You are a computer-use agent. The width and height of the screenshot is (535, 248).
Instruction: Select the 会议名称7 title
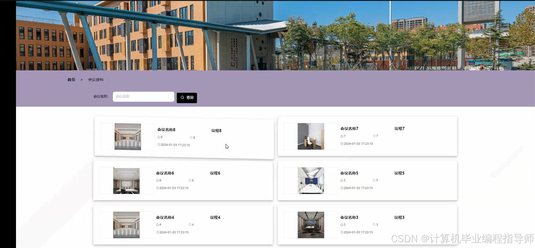pos(349,129)
